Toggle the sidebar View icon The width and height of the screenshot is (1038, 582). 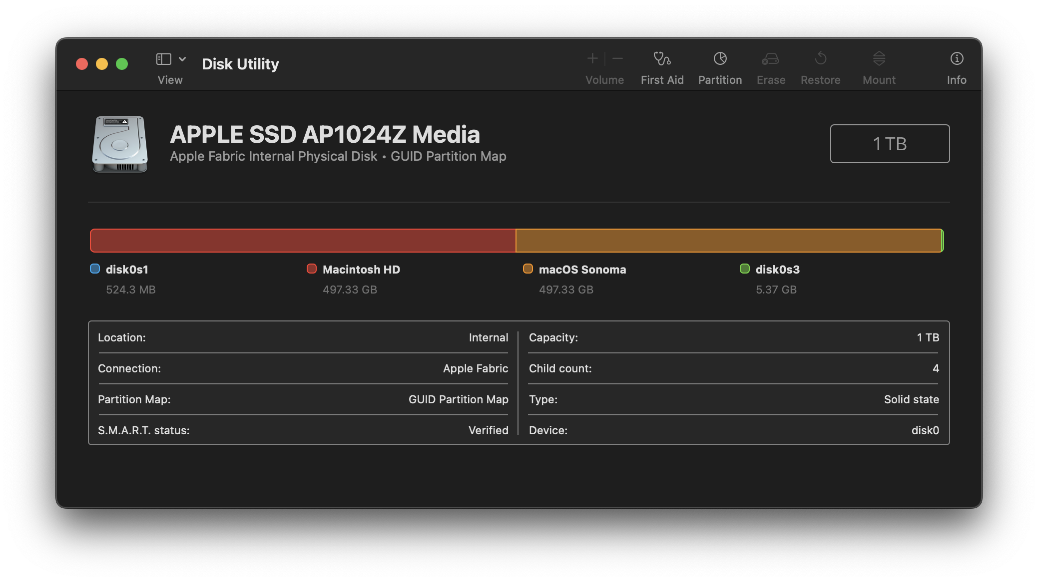[x=164, y=59]
